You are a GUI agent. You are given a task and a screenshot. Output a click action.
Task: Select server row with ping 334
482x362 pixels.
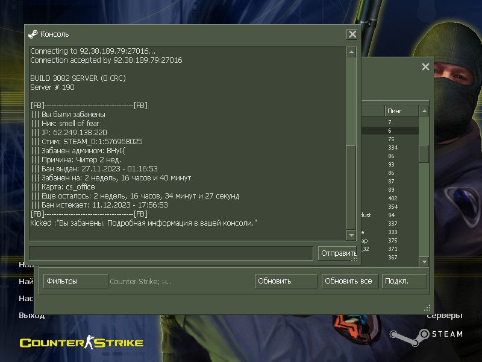pos(390,147)
